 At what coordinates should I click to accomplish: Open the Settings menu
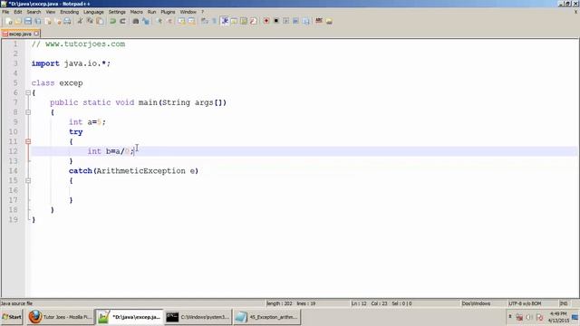click(x=117, y=12)
